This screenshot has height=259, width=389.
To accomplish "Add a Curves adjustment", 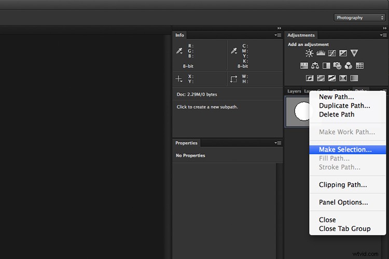I will (x=332, y=53).
